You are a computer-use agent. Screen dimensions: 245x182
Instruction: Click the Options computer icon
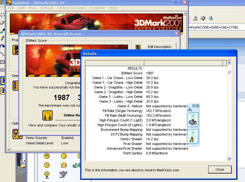17,134
